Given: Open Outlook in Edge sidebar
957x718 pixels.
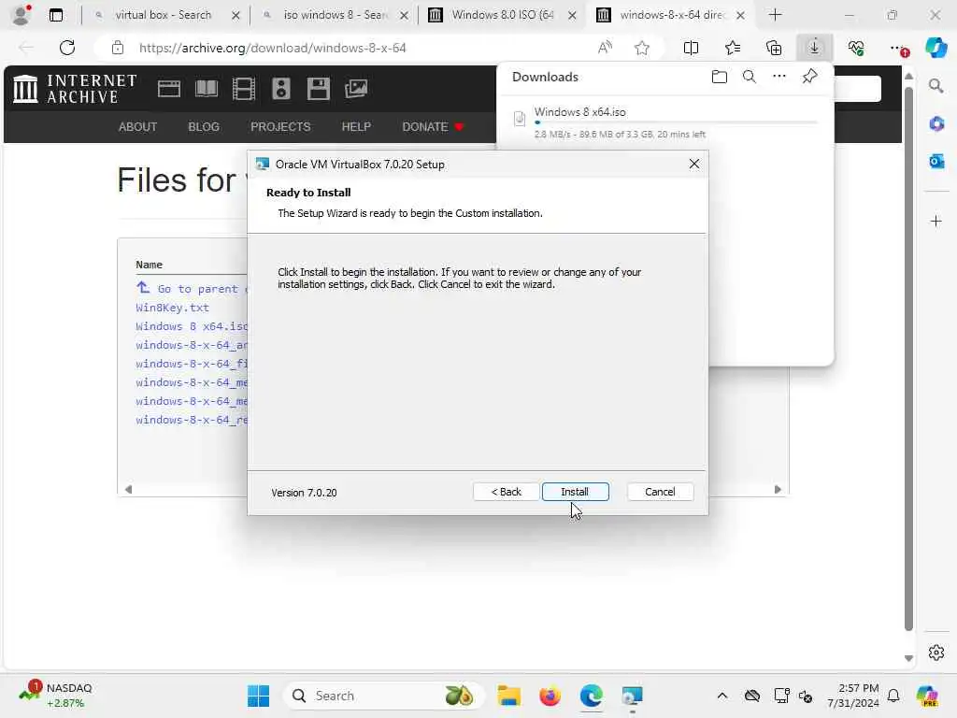Looking at the screenshot, I should point(936,161).
